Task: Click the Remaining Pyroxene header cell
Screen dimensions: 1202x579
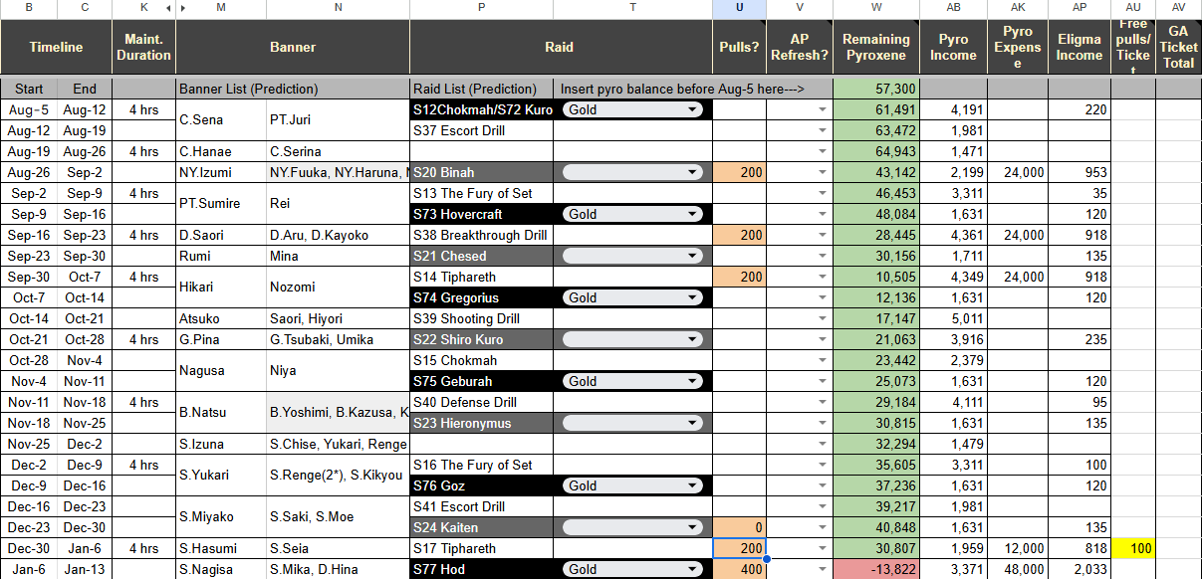Action: coord(875,47)
